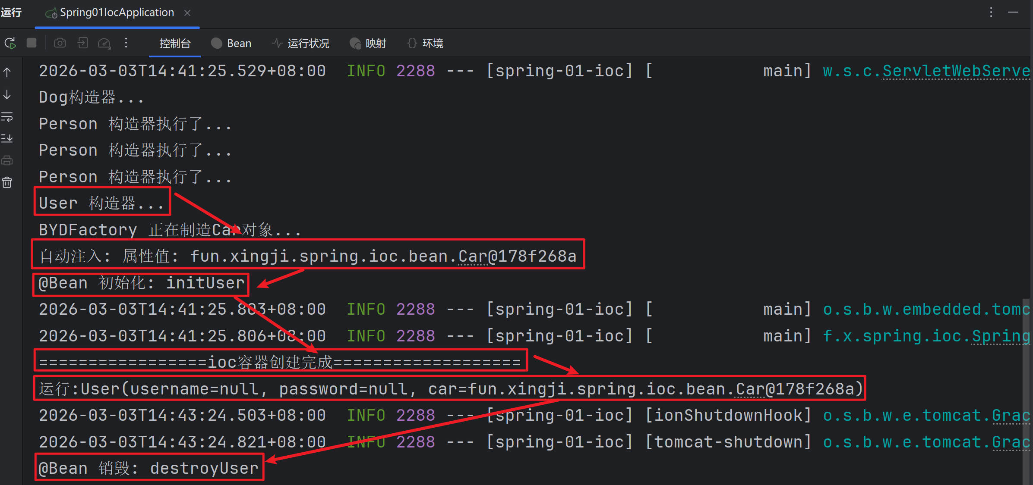This screenshot has width=1033, height=485.
Task: Open the profiler gauge icon
Action: point(104,43)
